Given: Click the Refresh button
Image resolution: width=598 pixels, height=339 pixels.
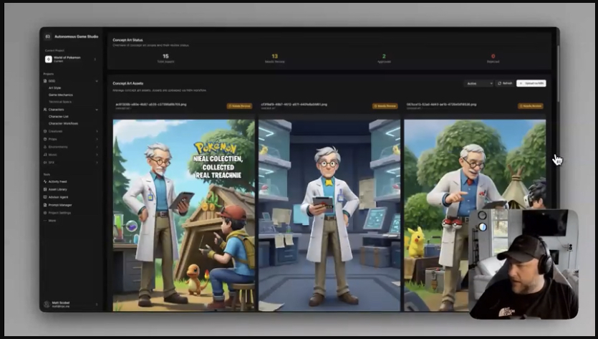Looking at the screenshot, I should point(505,84).
